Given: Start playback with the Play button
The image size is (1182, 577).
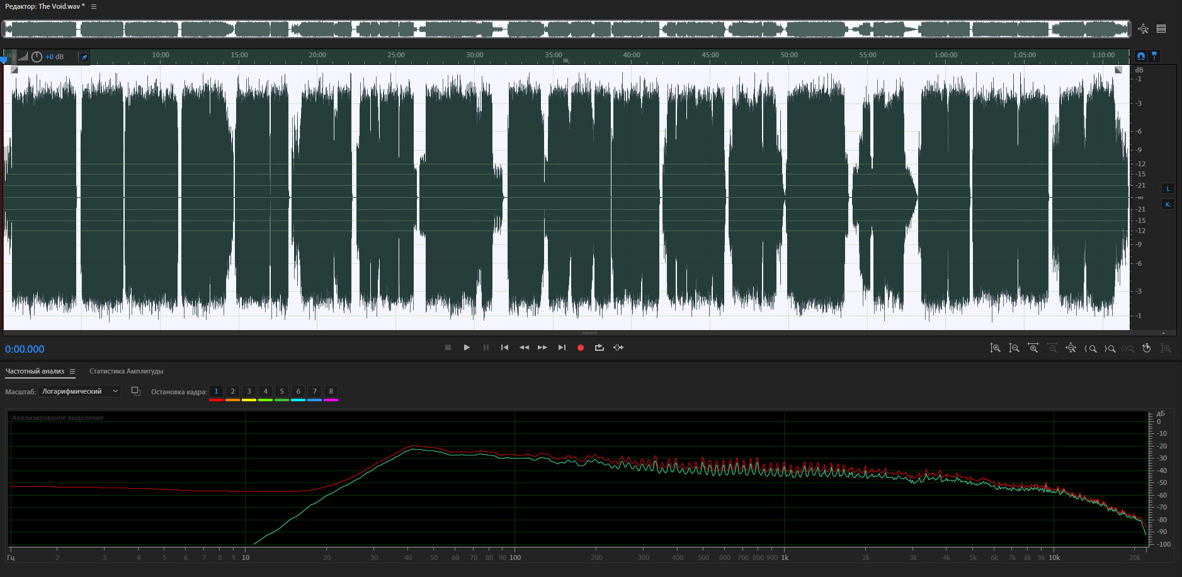Looking at the screenshot, I should click(467, 348).
